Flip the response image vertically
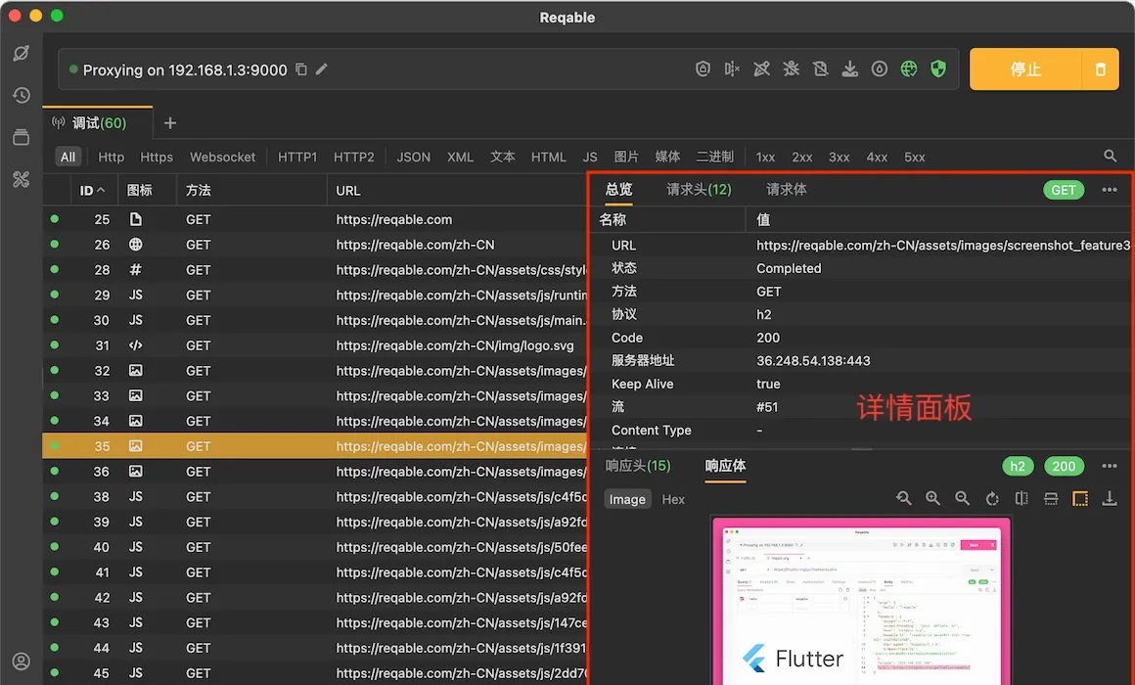The width and height of the screenshot is (1135, 685). coord(1051,498)
